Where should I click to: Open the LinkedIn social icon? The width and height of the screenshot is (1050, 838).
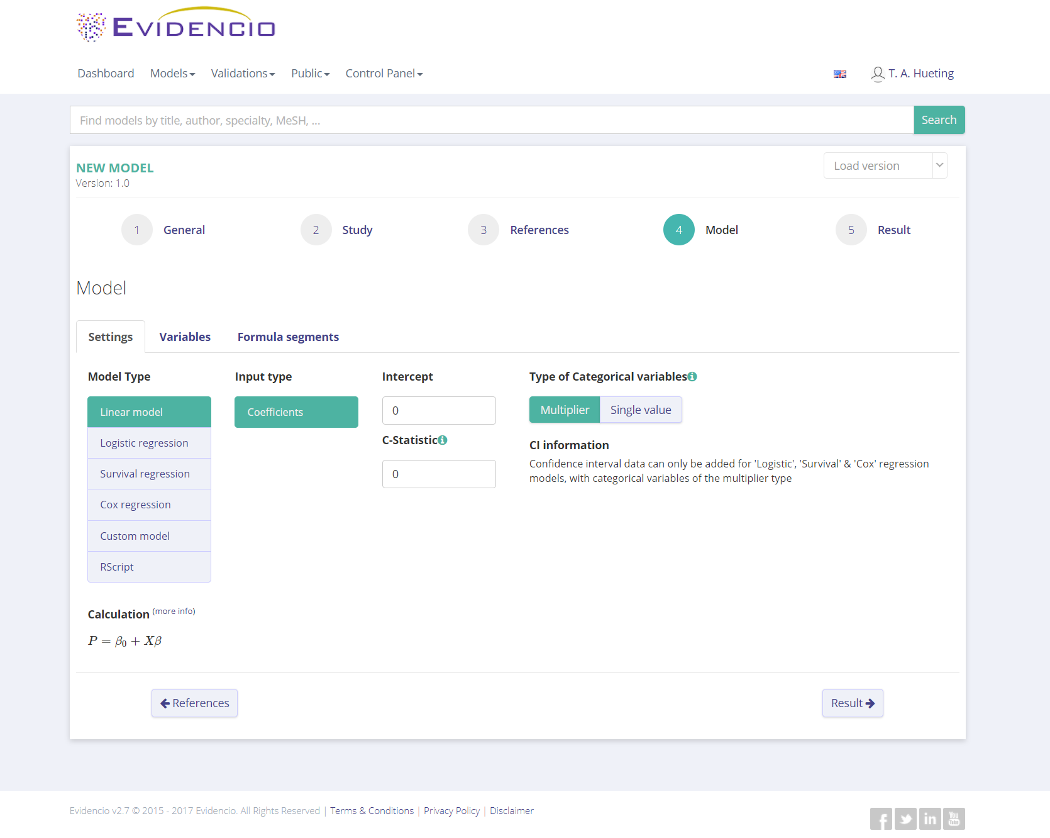pos(929,819)
